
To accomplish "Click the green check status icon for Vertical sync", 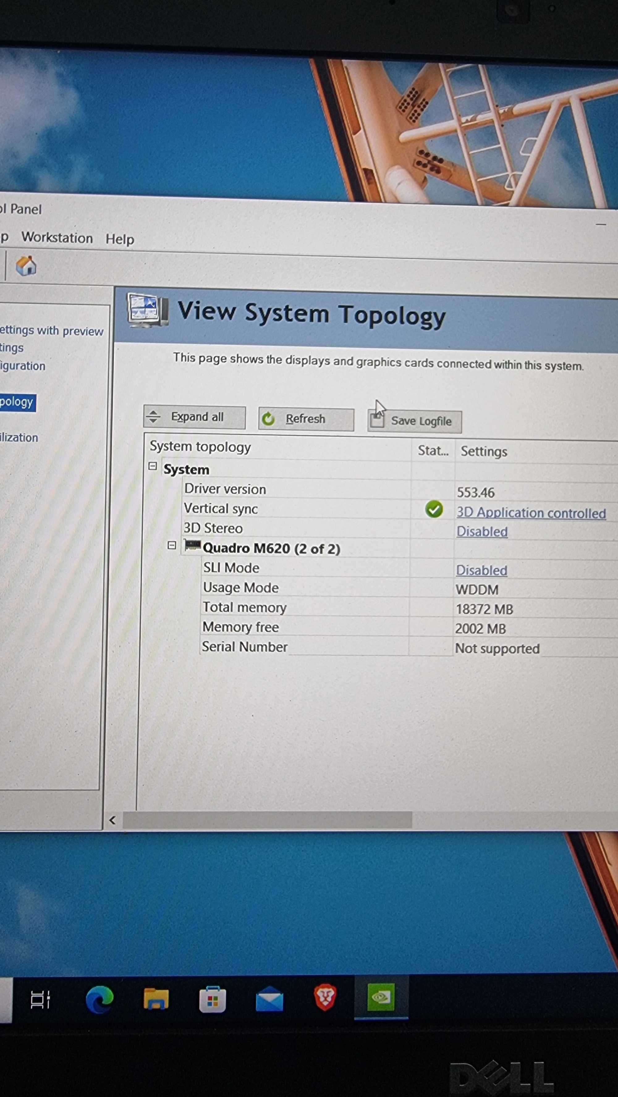I will pyautogui.click(x=434, y=509).
